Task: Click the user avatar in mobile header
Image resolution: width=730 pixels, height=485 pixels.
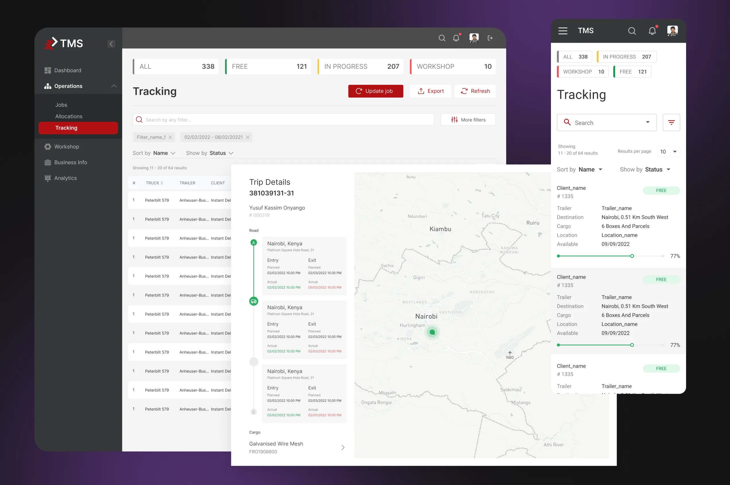Action: coord(672,31)
